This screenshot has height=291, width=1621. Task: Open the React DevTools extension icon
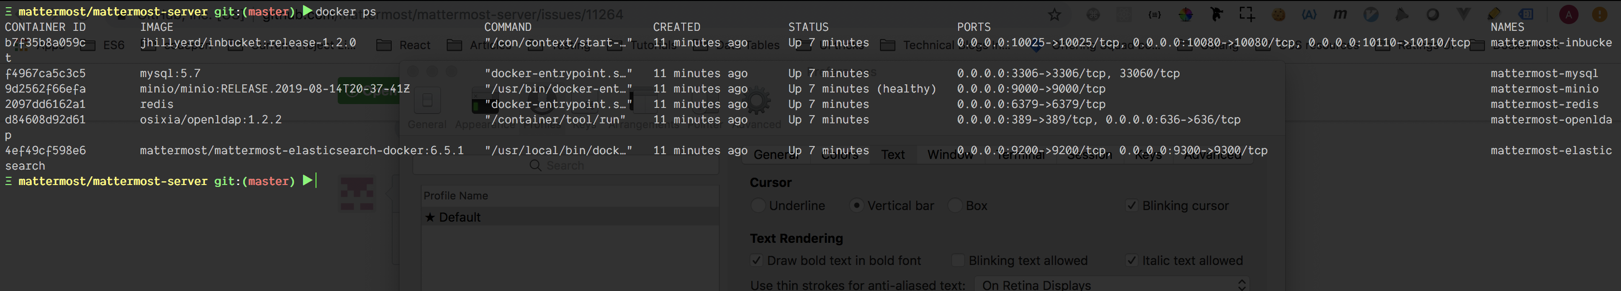pos(1124,14)
